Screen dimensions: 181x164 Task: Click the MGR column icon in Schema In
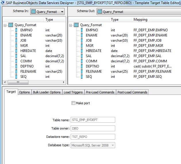16,46
